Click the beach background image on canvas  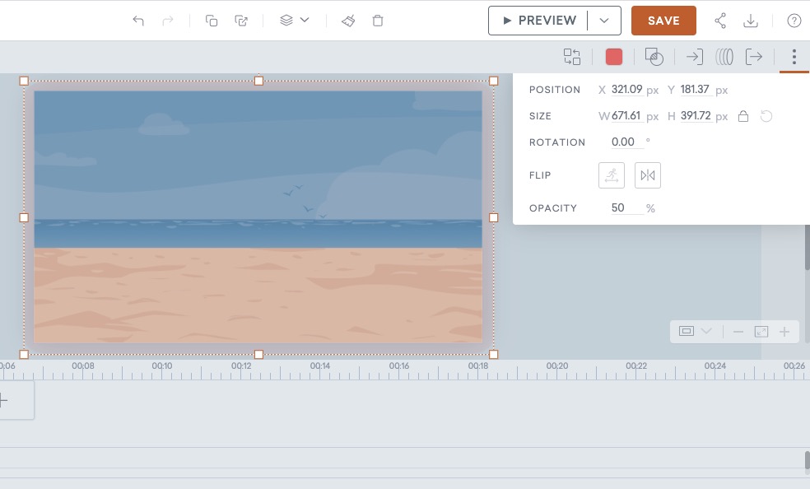tap(258, 217)
